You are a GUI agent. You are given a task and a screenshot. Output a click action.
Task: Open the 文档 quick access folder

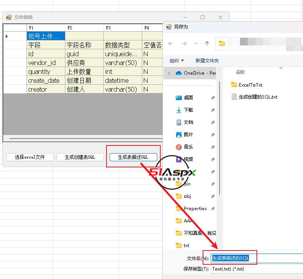pos(188,122)
